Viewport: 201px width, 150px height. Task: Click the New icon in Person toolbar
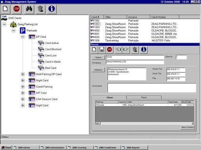[x=94, y=49]
